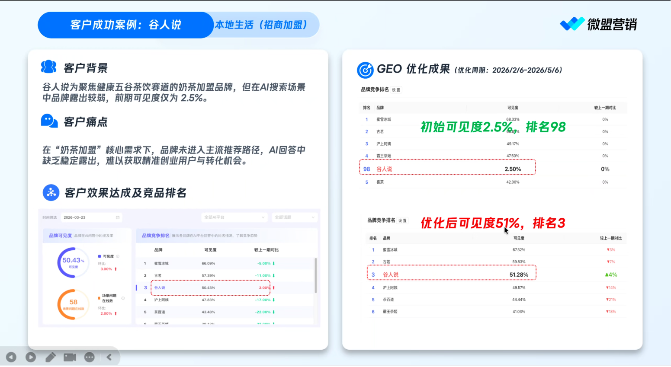The image size is (671, 367).
Task: Click the green down arrow beside -5.00%
Action: coord(273,263)
